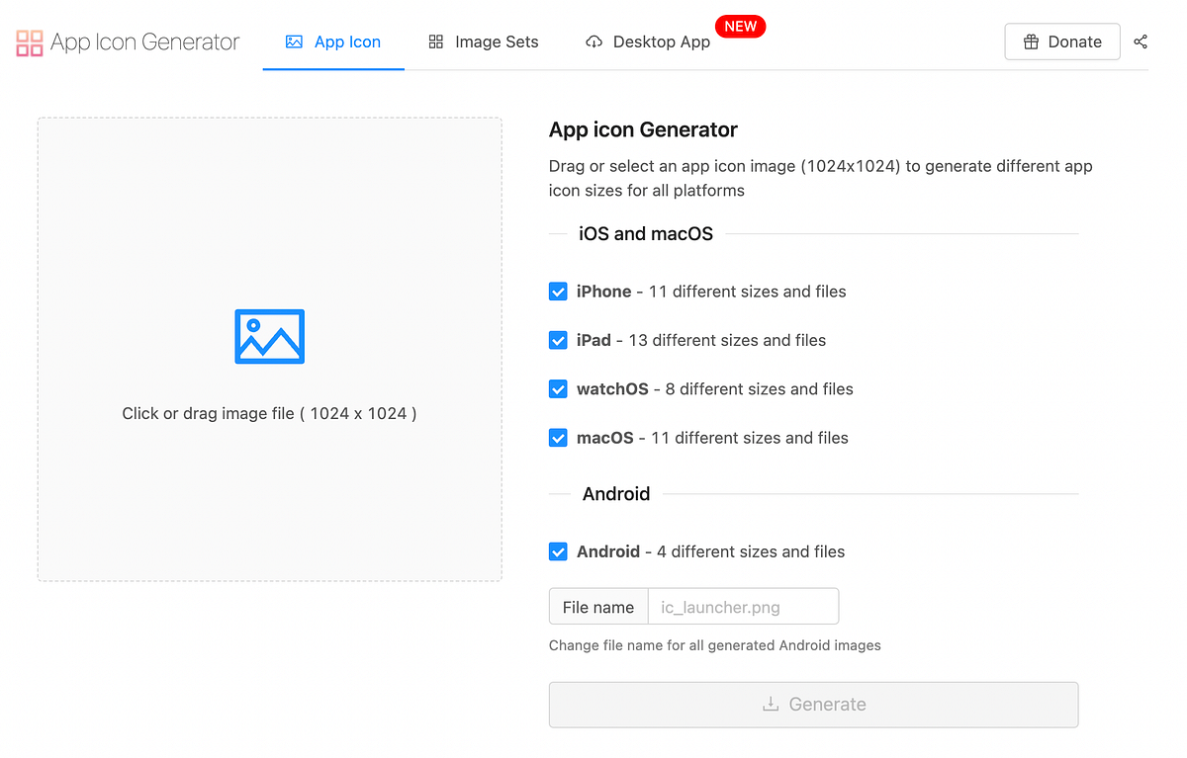1187x758 pixels.
Task: Click the App Icon tab
Action: pos(333,42)
